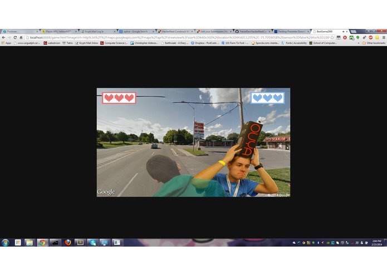The image size is (387, 275).
Task: Open the Sporcle.com bookmark
Action: pos(265,43)
